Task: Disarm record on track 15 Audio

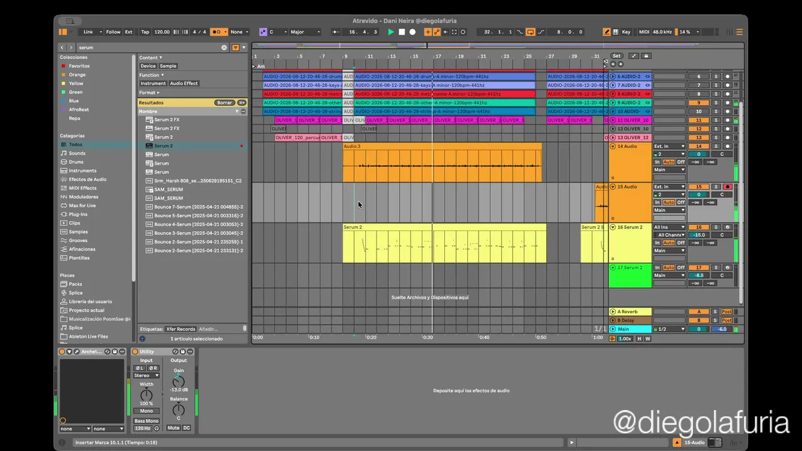Action: click(x=727, y=187)
